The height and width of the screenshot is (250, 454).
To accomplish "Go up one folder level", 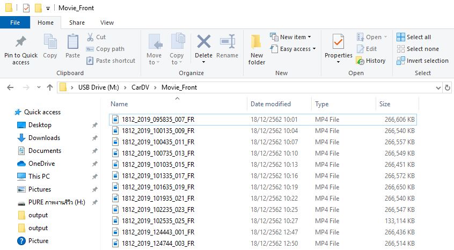I will 50,87.
